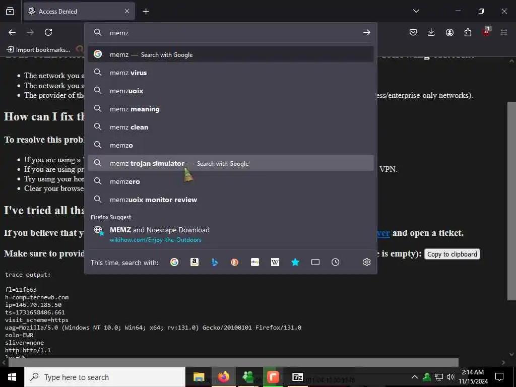The image size is (516, 387).
Task: Click the 'ip=146.70.185.50' trace line
Action: [33, 305]
